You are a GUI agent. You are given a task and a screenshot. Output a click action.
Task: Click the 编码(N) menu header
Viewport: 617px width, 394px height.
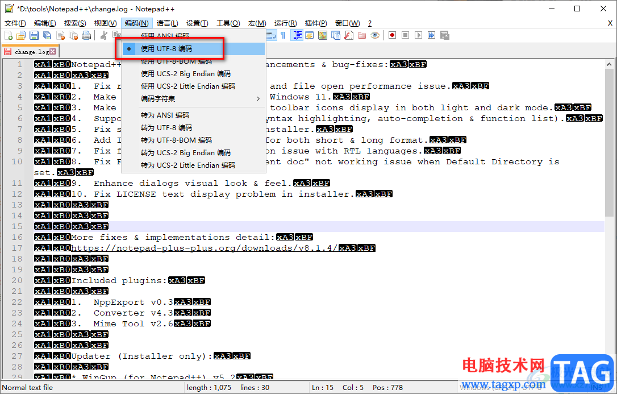click(136, 23)
